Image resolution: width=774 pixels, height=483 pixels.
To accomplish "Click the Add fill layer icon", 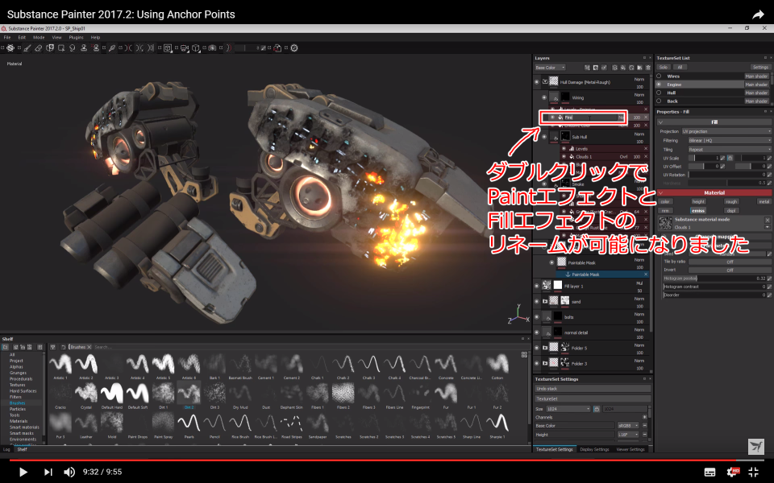I will coord(623,68).
